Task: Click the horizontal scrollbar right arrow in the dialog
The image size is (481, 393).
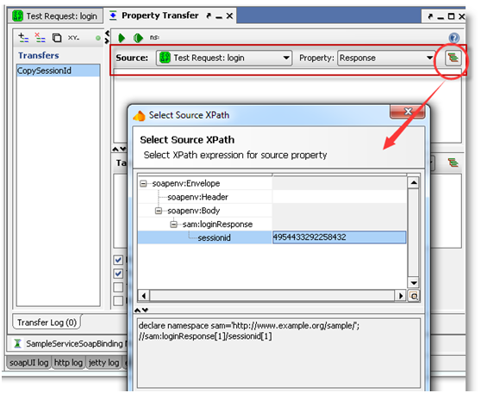Action: click(401, 296)
